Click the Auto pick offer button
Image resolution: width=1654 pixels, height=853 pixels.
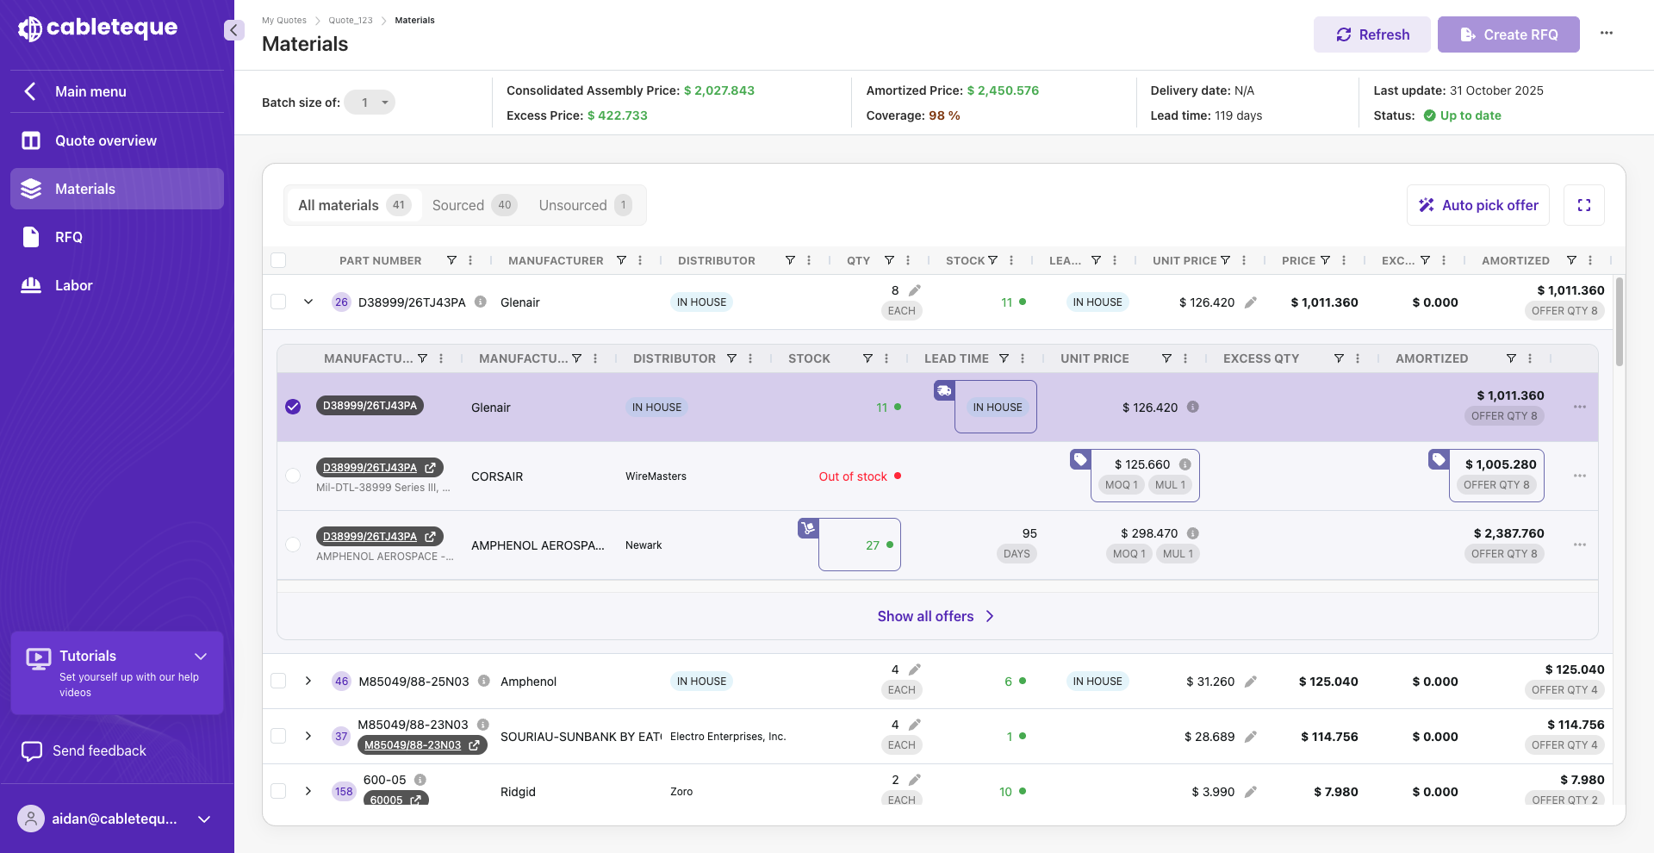point(1477,205)
